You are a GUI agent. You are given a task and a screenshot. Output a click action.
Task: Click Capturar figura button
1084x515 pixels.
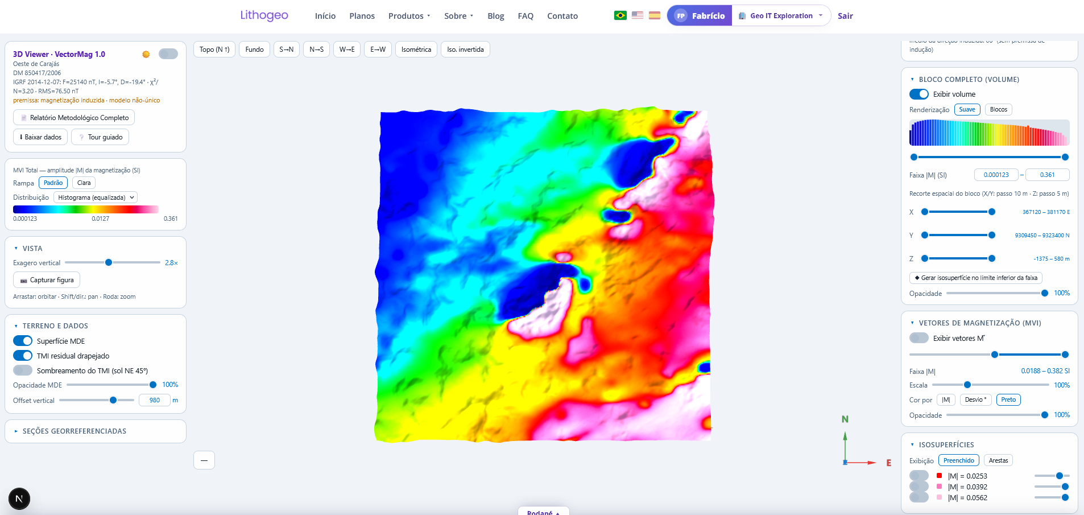(47, 280)
